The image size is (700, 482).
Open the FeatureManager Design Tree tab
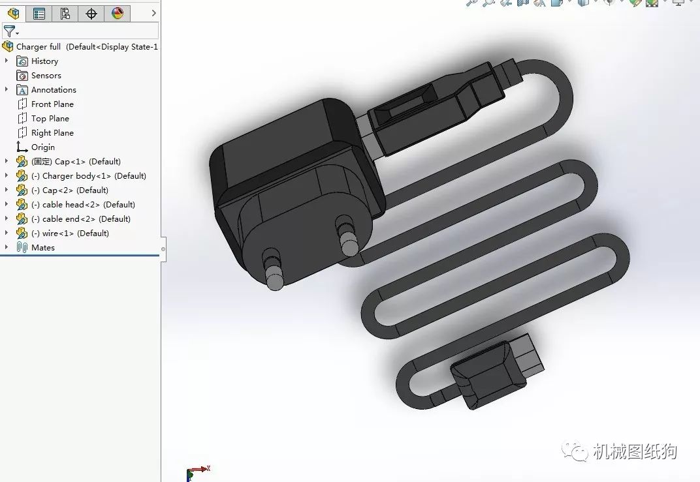click(x=13, y=13)
